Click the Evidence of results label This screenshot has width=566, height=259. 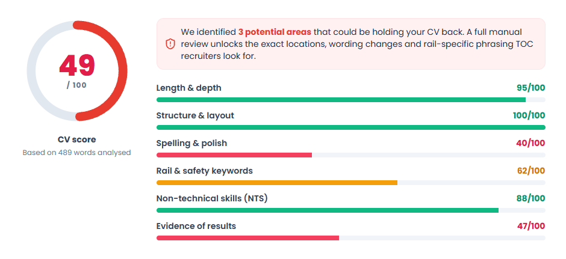point(196,226)
